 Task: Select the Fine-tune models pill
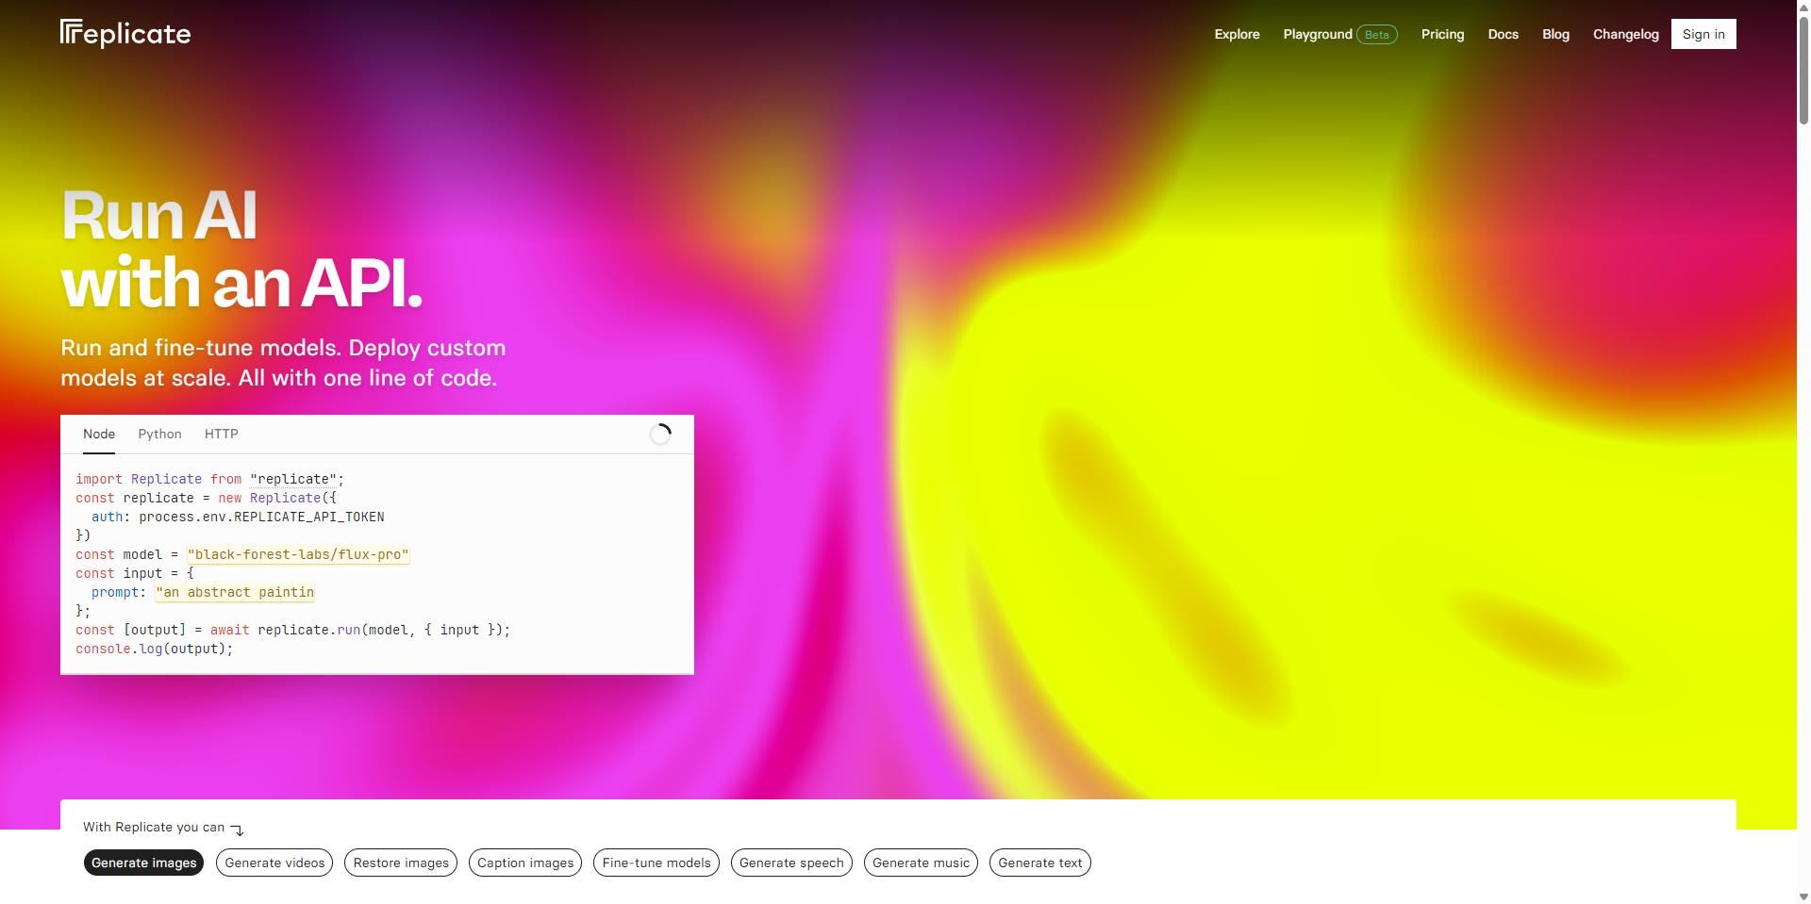(x=656, y=863)
